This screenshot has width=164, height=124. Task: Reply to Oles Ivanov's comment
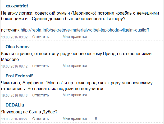coord(41,66)
